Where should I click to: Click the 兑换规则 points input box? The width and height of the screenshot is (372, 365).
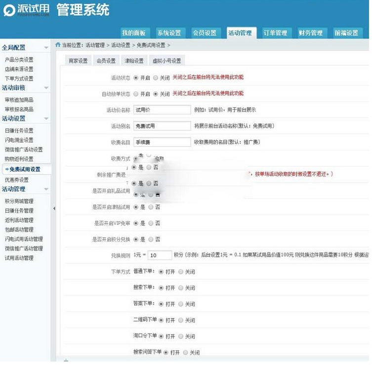pyautogui.click(x=160, y=255)
